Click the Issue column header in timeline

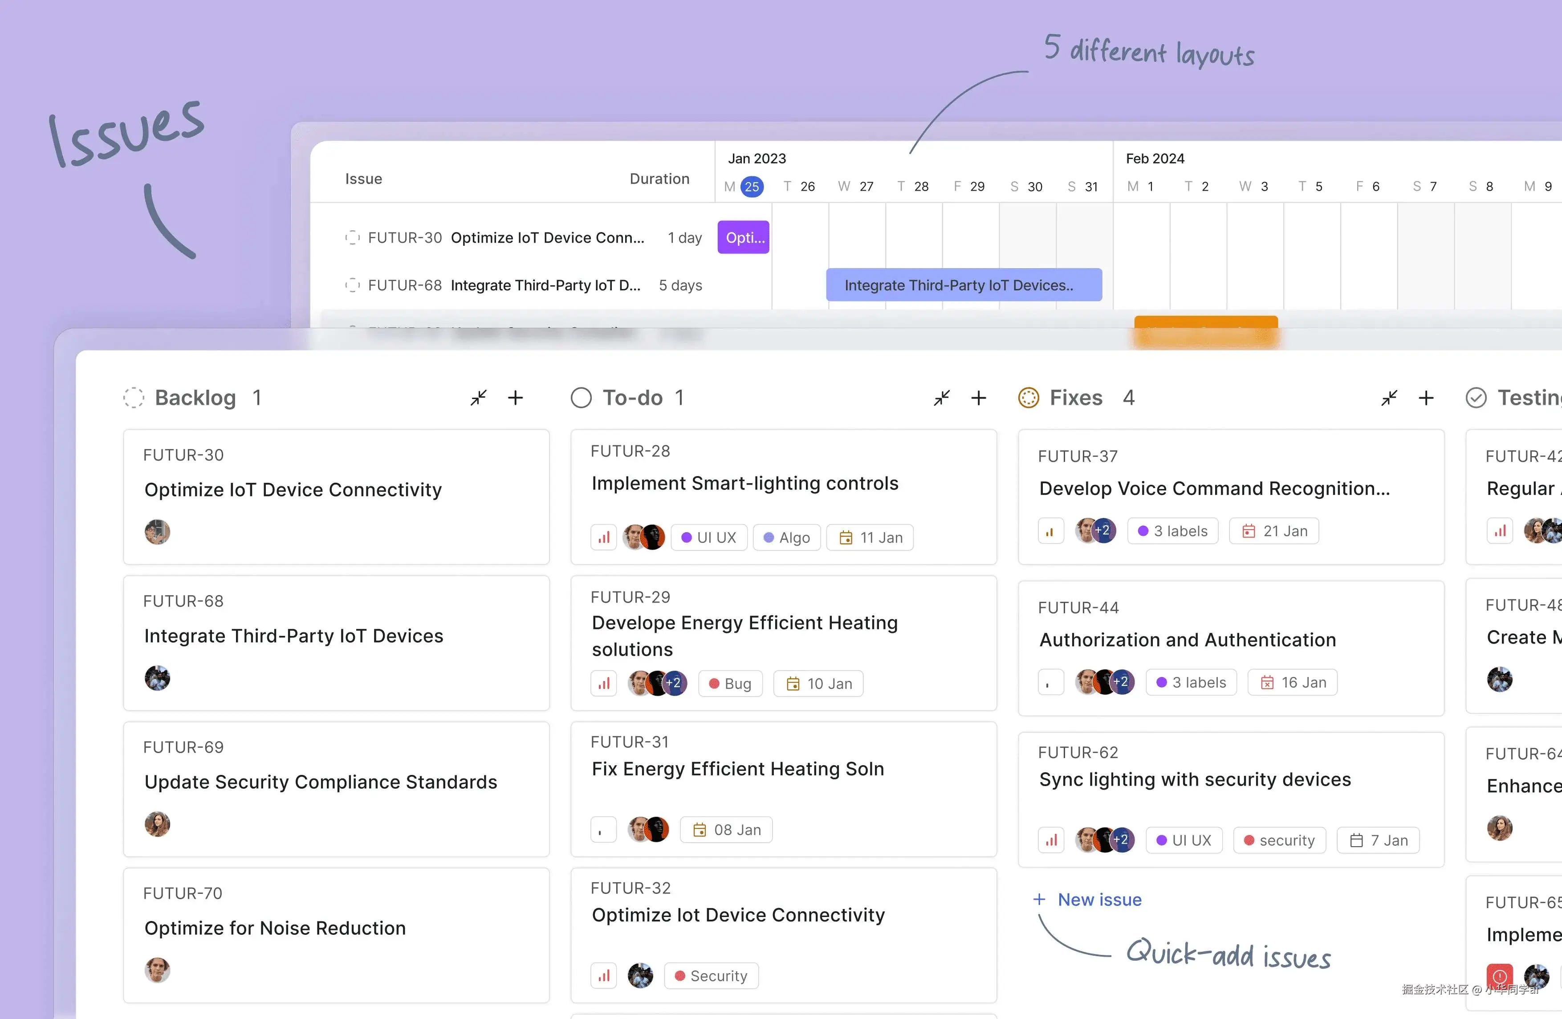click(x=364, y=179)
